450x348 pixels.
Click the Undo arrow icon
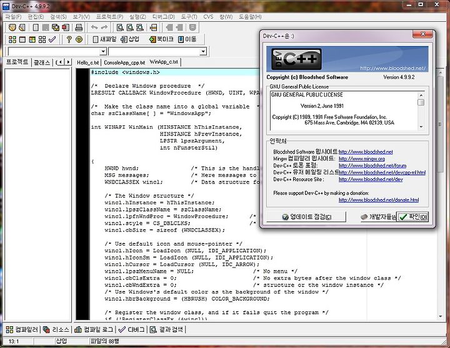point(94,27)
